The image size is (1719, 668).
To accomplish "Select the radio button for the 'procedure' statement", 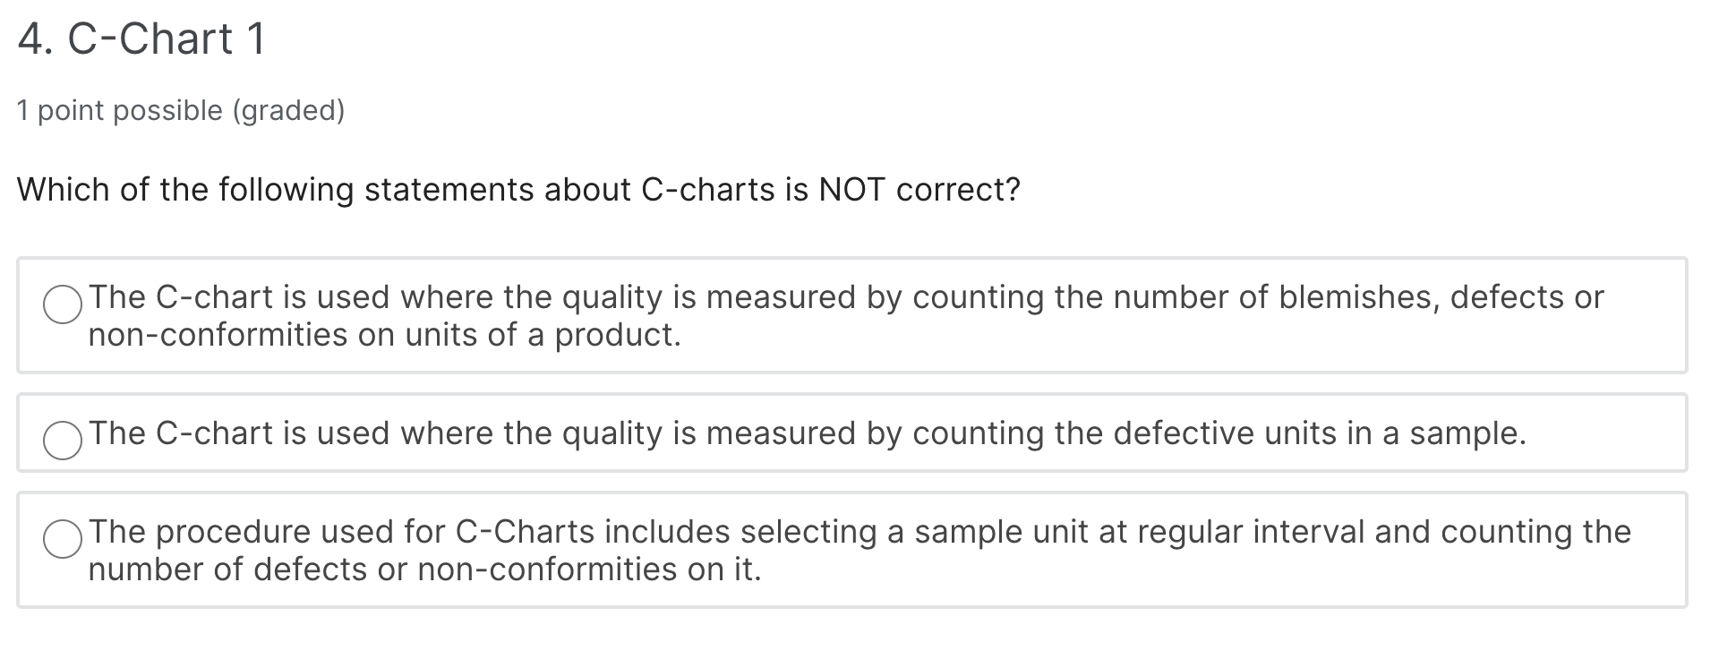I will [61, 538].
